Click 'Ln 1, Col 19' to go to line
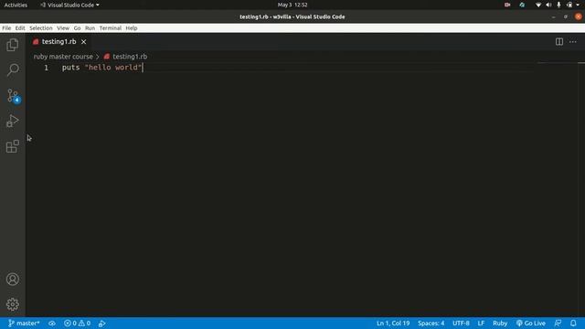Screen dimensions: 585x329 (393, 323)
